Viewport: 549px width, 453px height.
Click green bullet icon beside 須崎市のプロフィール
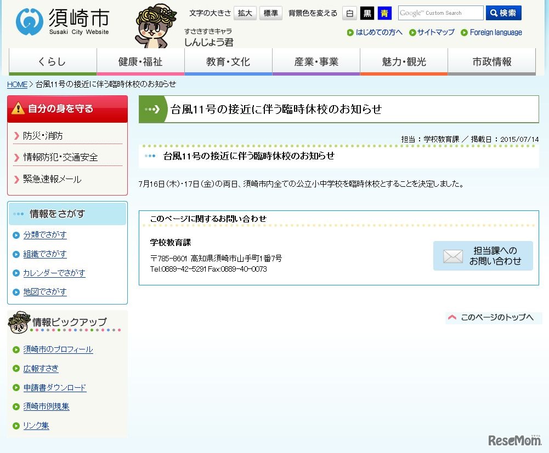[16, 349]
